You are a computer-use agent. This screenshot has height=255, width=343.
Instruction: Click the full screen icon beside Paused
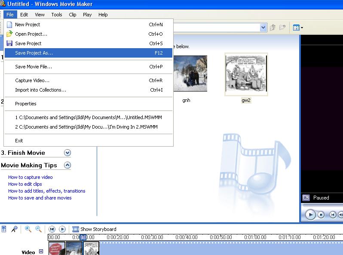click(306, 198)
